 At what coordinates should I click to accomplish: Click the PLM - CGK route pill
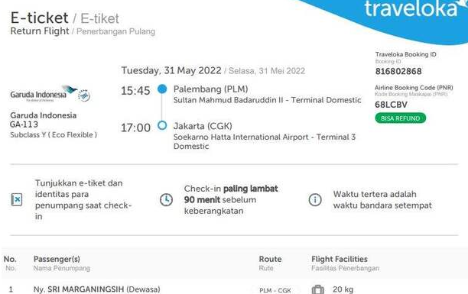(x=275, y=290)
